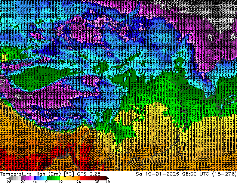Pick the cyan swatch left of 0
The image size is (237, 183).
(x=46, y=178)
